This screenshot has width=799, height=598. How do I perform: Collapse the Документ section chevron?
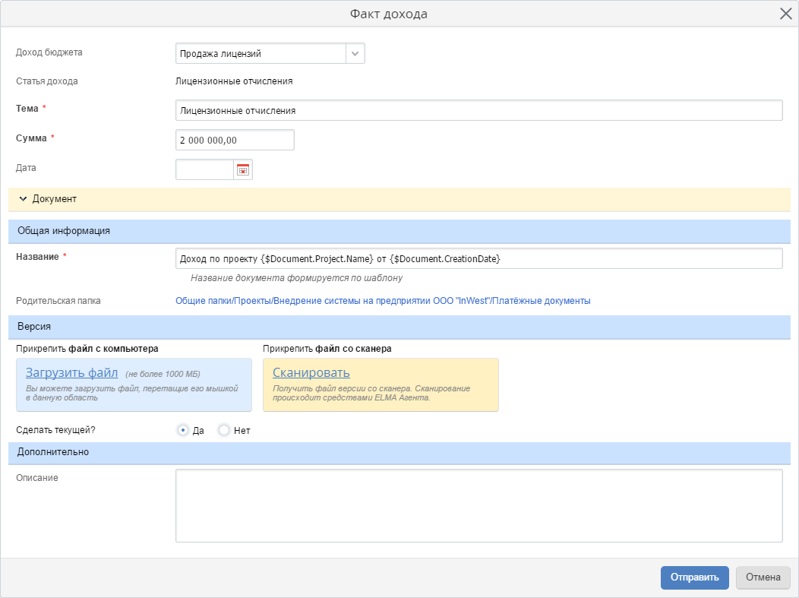coord(23,199)
